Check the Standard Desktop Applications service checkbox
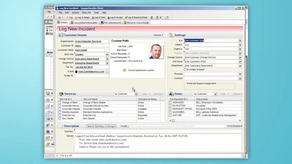 [60, 112]
